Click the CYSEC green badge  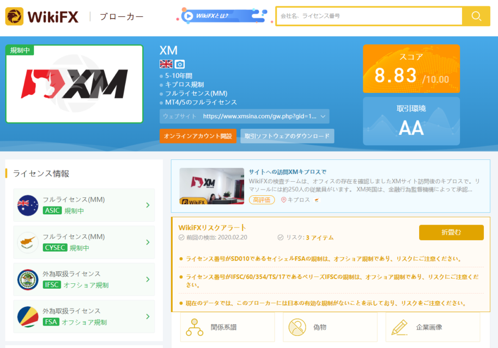[x=55, y=248]
